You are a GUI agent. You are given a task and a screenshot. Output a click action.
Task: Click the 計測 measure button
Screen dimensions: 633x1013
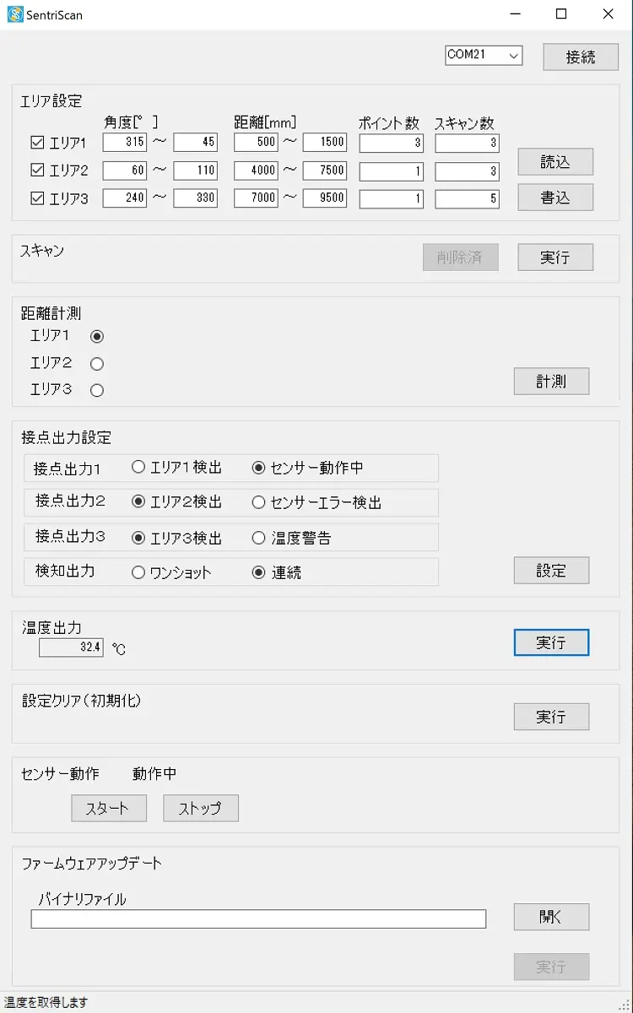551,382
